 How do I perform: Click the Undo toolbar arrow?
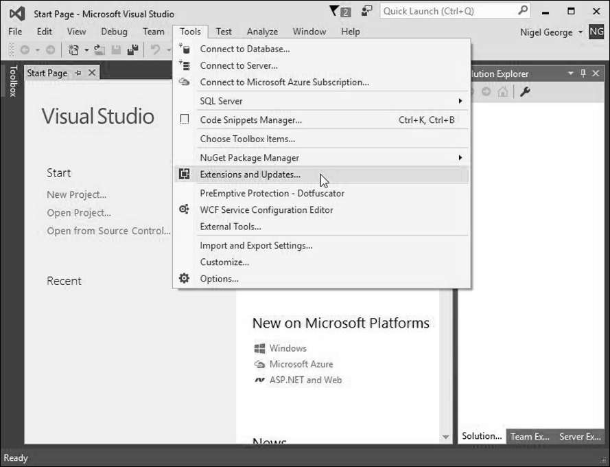[x=155, y=50]
